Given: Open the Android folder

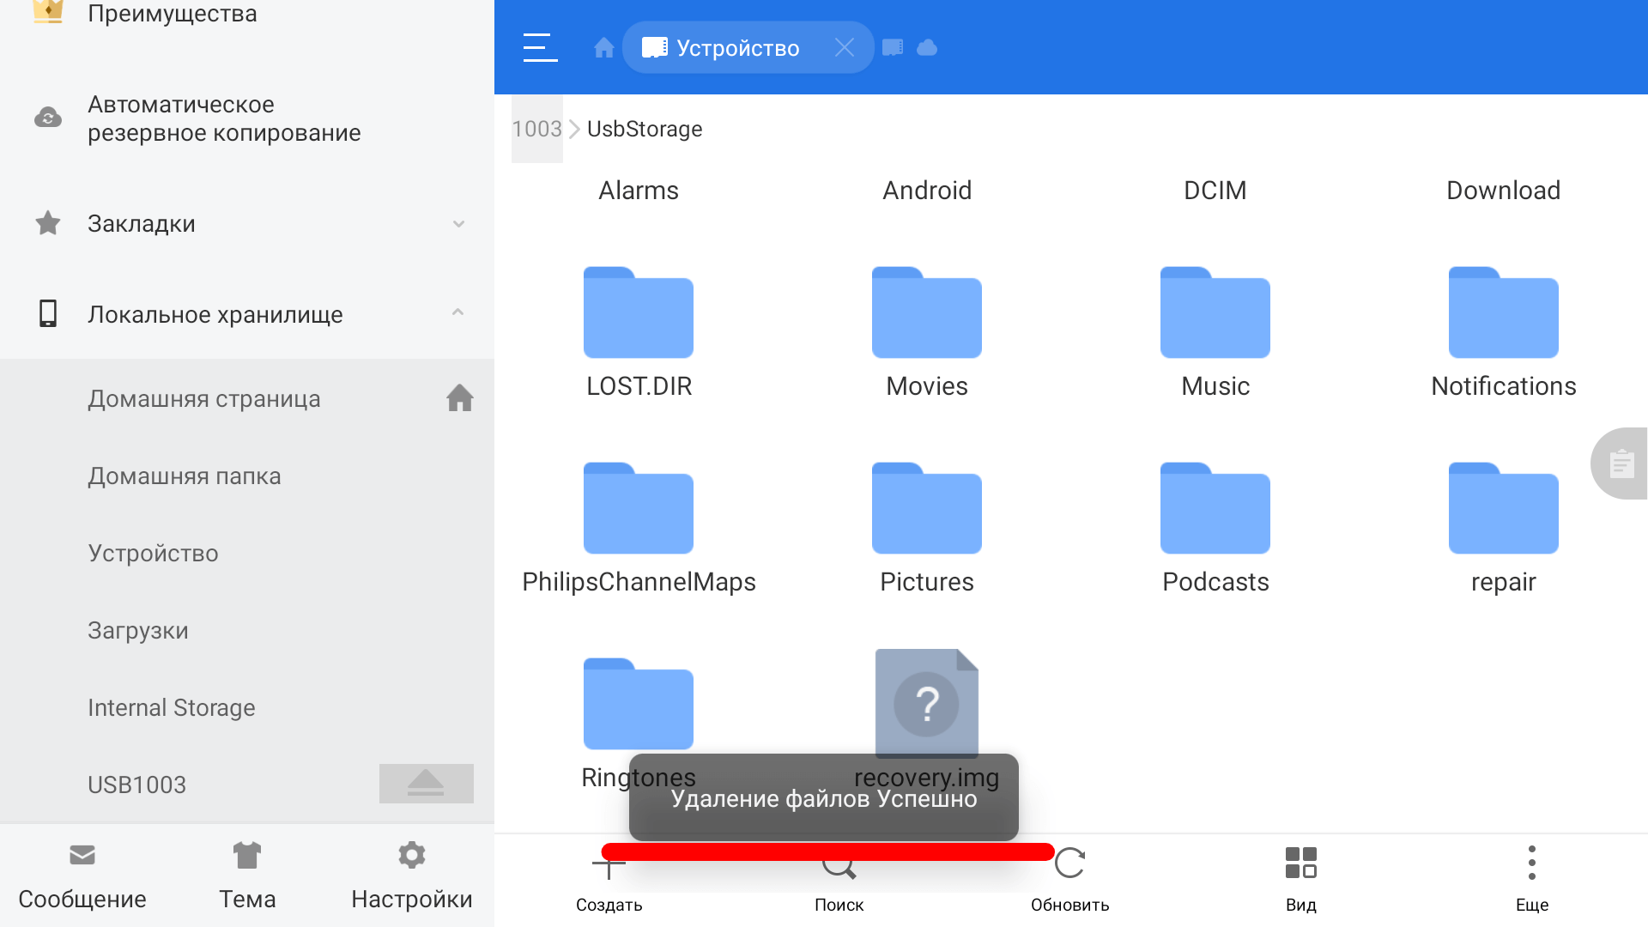Looking at the screenshot, I should pos(927,191).
